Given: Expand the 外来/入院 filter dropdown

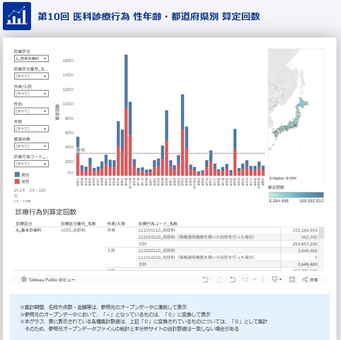Looking at the screenshot, I should pyautogui.click(x=31, y=93).
